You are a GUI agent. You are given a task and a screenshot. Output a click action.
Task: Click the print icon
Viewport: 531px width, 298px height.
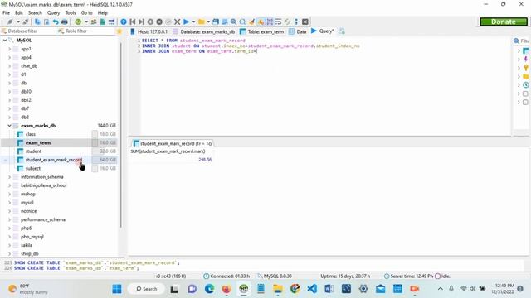point(65,22)
